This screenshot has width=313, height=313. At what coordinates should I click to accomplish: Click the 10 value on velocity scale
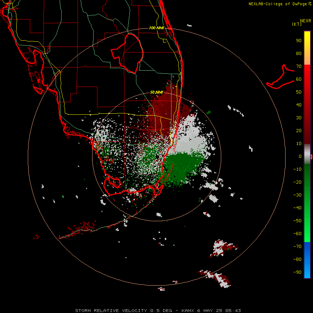tap(299, 144)
